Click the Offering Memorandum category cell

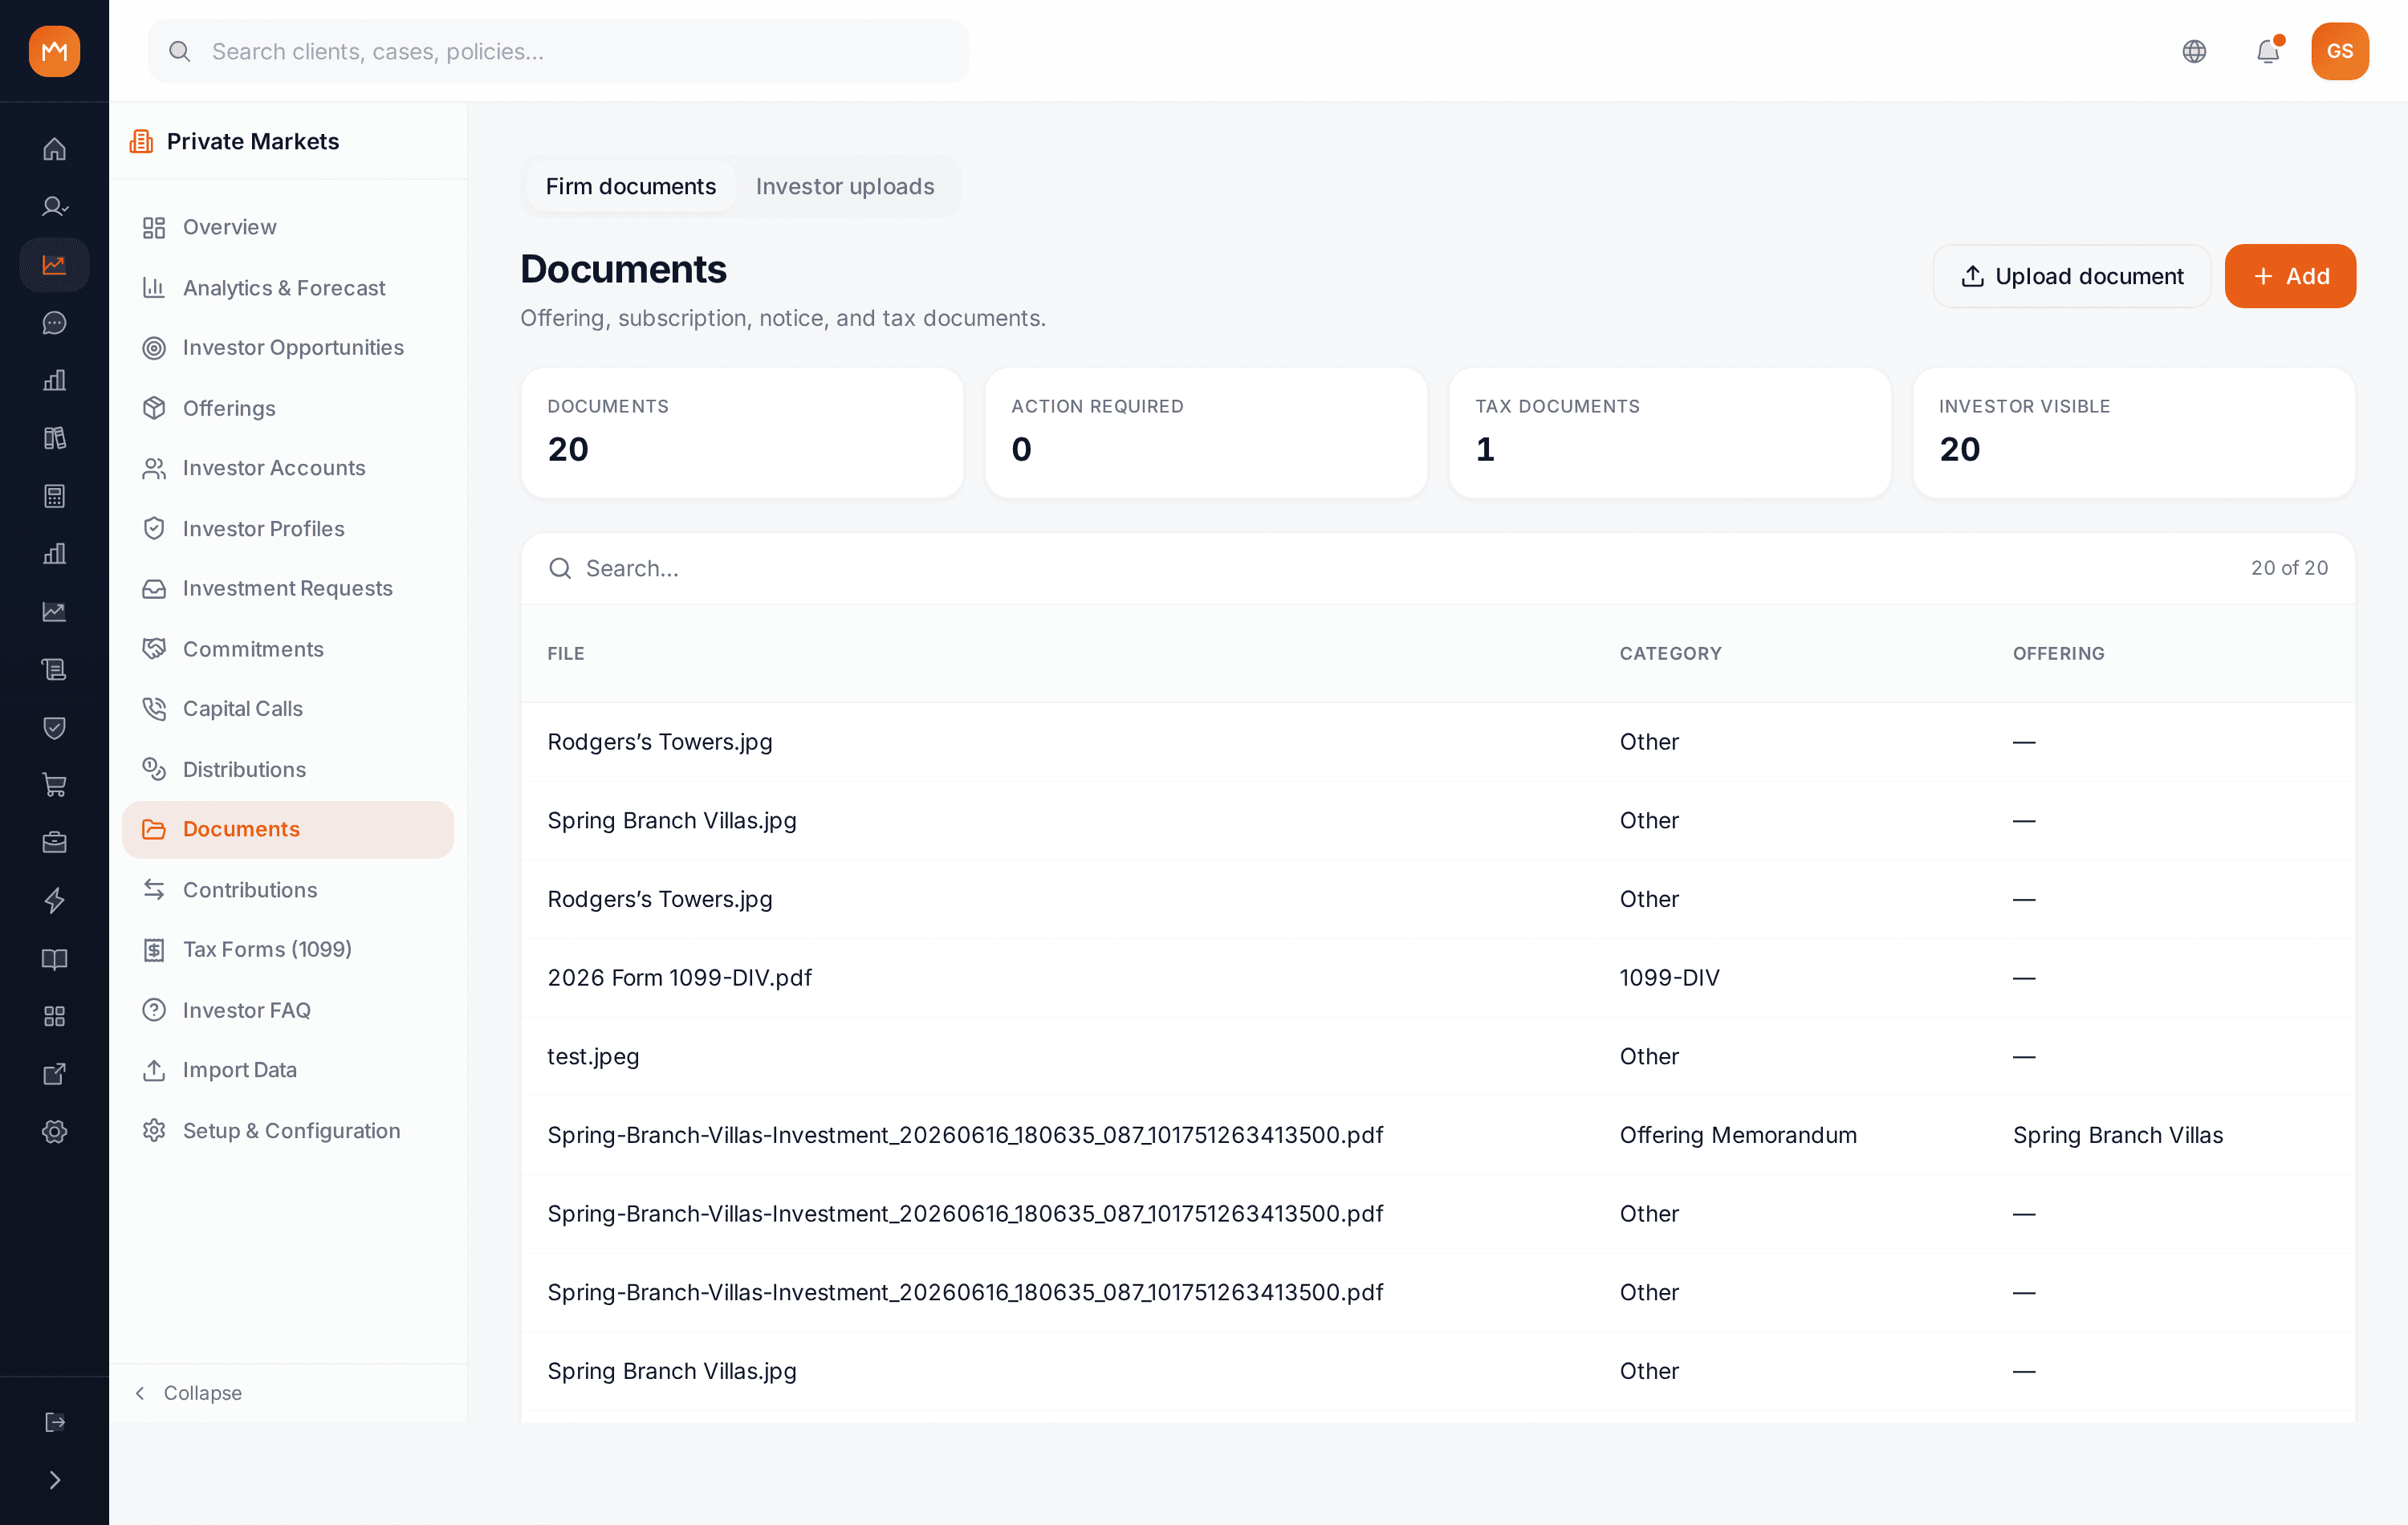point(1738,1135)
